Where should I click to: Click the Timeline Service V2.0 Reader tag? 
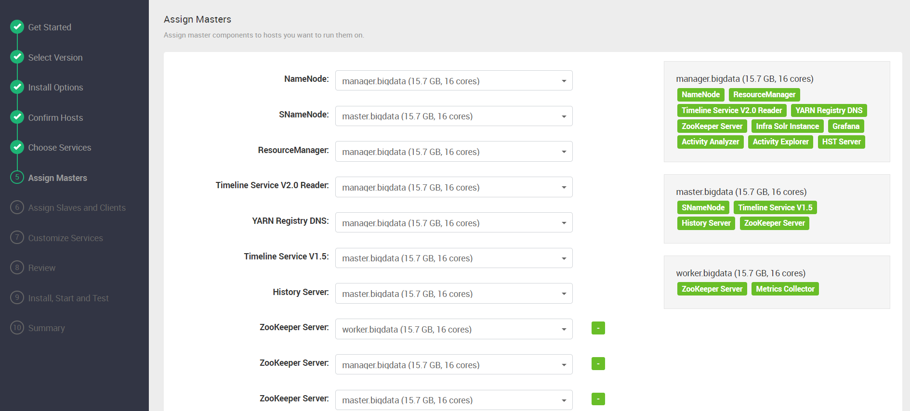732,111
